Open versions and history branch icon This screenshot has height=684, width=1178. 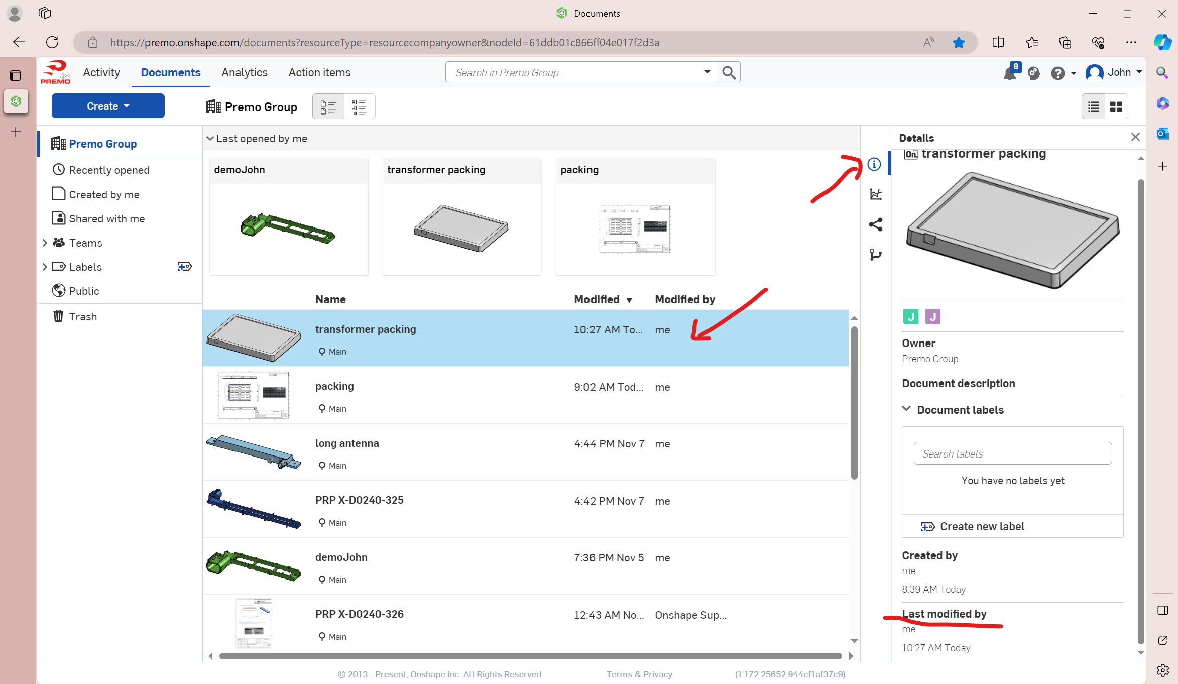click(x=876, y=255)
